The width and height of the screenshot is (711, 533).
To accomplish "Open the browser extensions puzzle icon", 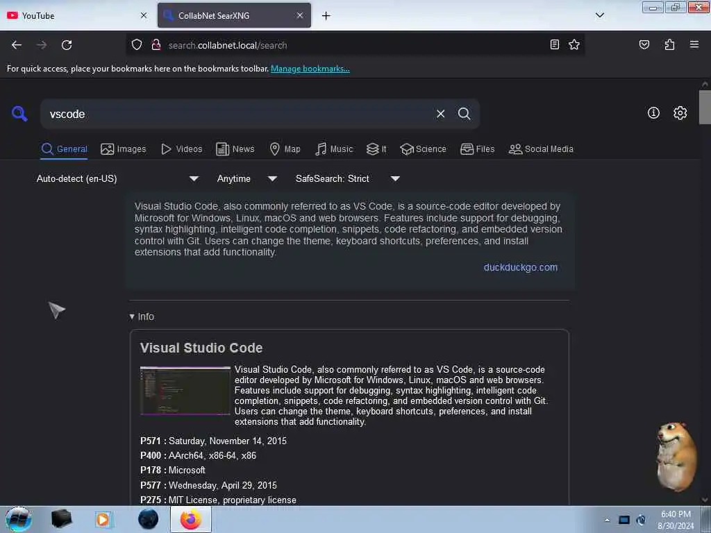I will pos(669,45).
